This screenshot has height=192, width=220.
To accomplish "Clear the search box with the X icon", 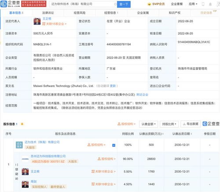I will click(x=115, y=4).
